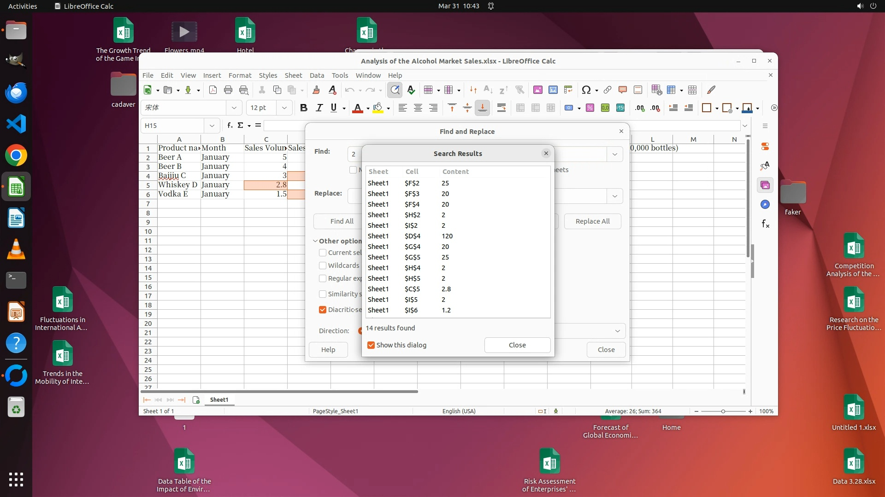Expand the Name Box cell dropdown

[212, 126]
